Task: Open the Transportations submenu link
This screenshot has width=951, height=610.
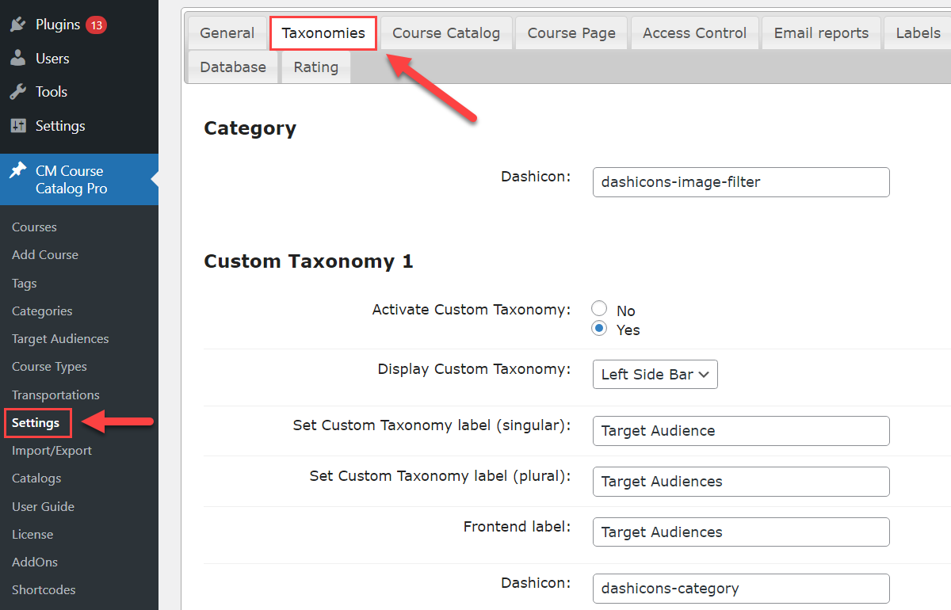Action: pos(55,395)
